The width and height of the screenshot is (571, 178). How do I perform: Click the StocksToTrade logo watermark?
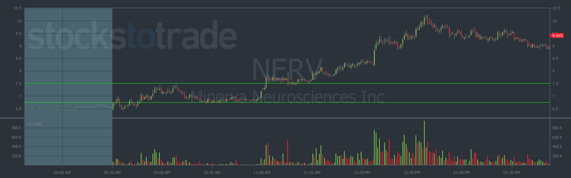pos(131,36)
